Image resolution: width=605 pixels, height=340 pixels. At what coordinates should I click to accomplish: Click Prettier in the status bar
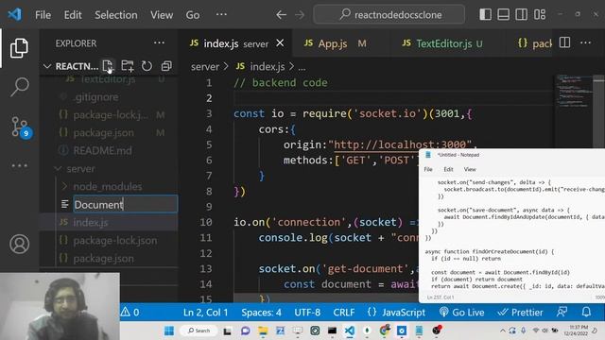tap(520, 313)
